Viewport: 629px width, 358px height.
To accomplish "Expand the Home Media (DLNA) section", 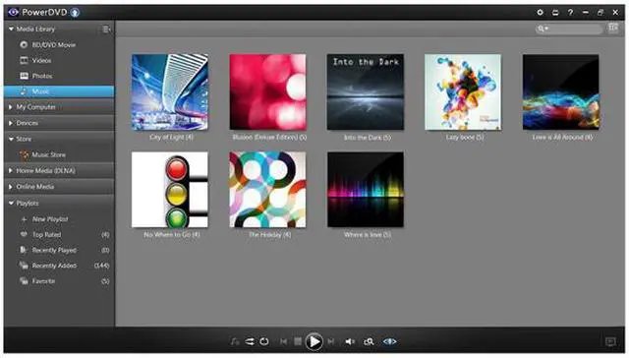I will click(11, 170).
